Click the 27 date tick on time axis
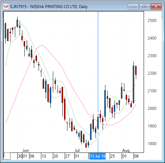 click(67, 156)
